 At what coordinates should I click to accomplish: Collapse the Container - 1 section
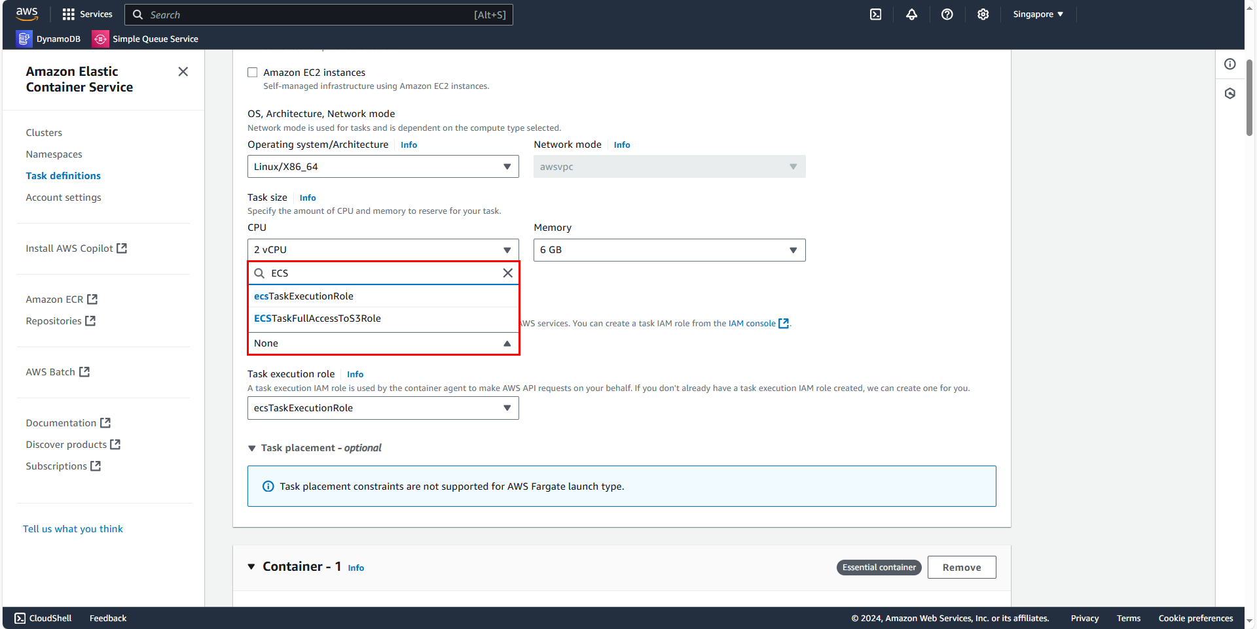click(251, 567)
